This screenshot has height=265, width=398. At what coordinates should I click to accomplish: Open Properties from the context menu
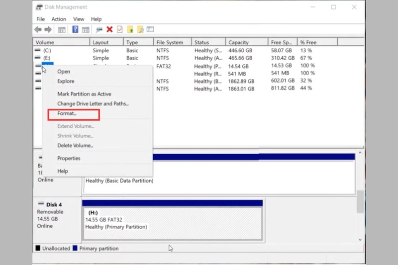[x=69, y=158]
